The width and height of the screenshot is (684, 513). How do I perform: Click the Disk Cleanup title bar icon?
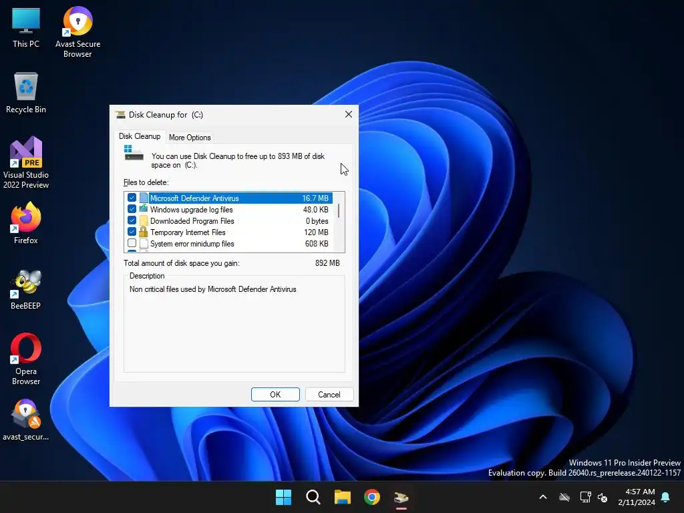click(x=120, y=115)
